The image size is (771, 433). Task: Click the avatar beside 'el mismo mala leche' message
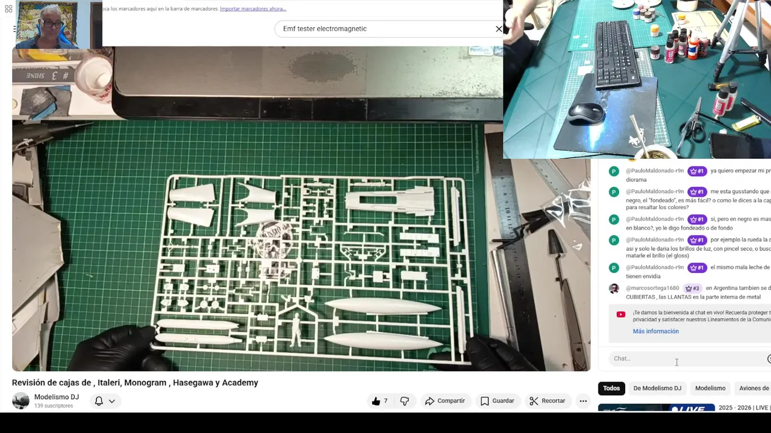(614, 268)
